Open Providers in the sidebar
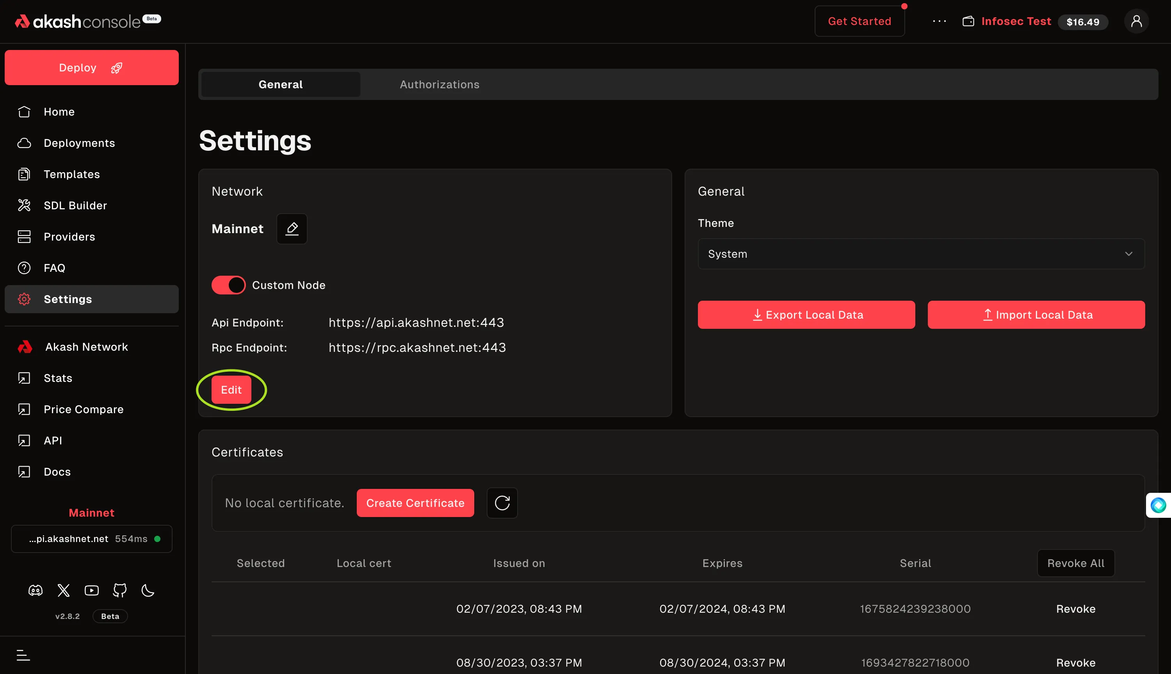The width and height of the screenshot is (1171, 674). tap(69, 237)
